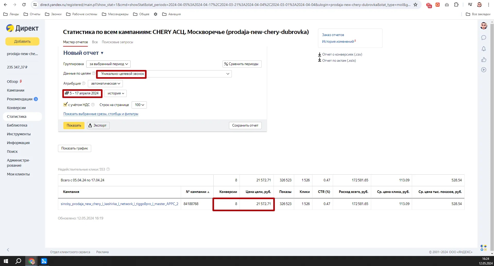Click the thumbs-up feedback icon
494x266 pixels.
click(x=483, y=60)
